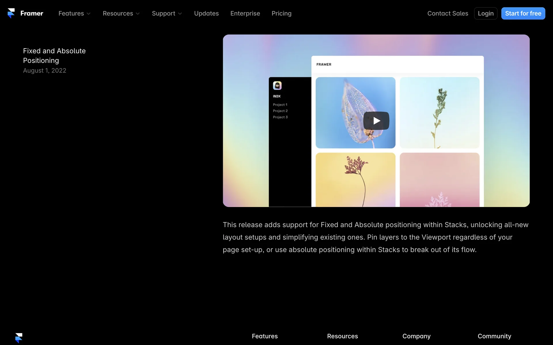This screenshot has height=345, width=553.
Task: Click the INDX avatar icon in video preview
Action: (277, 85)
